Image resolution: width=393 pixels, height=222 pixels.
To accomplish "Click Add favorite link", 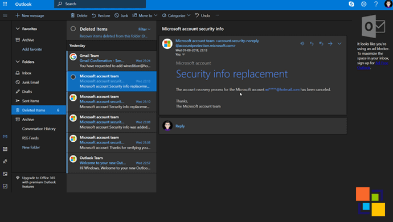I will [x=32, y=50].
